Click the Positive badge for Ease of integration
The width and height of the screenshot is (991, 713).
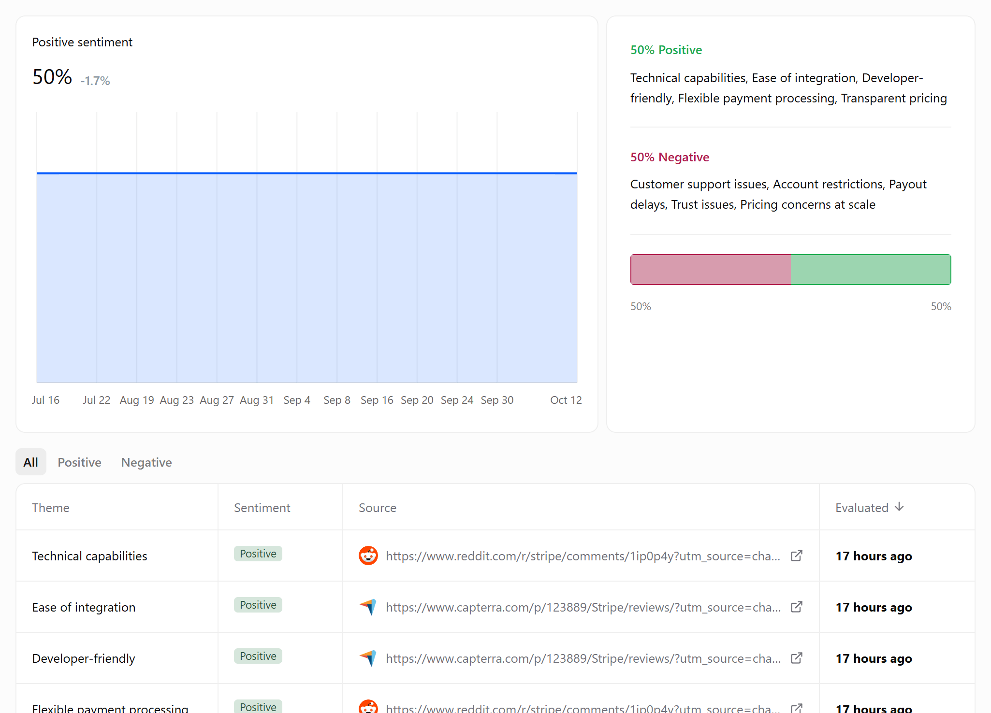(x=258, y=605)
